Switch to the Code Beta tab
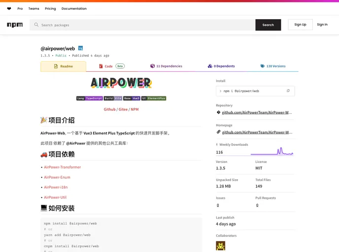 pyautogui.click(x=112, y=66)
